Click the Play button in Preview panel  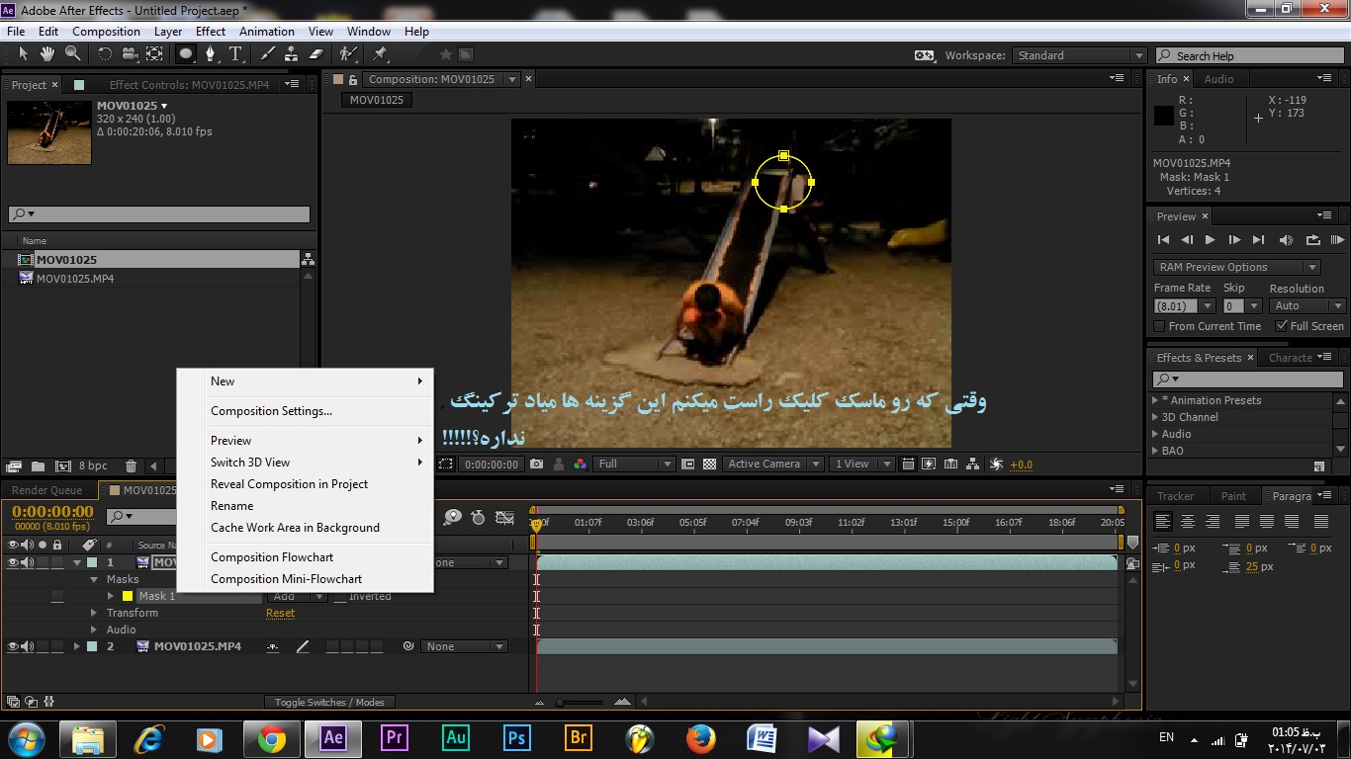(x=1210, y=239)
